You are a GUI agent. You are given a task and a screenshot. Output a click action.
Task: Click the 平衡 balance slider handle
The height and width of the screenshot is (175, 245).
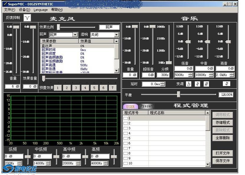(179, 94)
